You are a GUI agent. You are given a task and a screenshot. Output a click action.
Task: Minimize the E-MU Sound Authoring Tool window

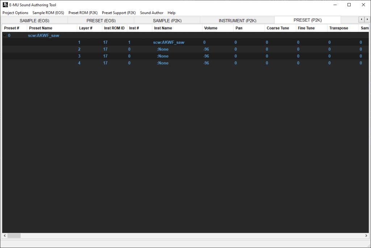335,5
